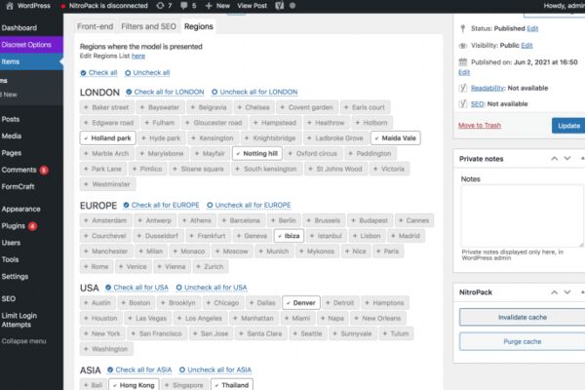Move Private notes panel up
The height and width of the screenshot is (390, 585).
pos(555,159)
